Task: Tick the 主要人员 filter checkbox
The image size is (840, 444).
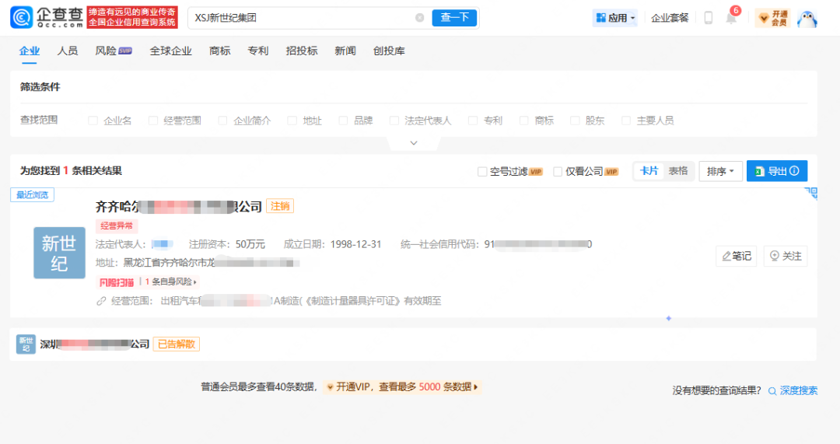Action: [625, 121]
